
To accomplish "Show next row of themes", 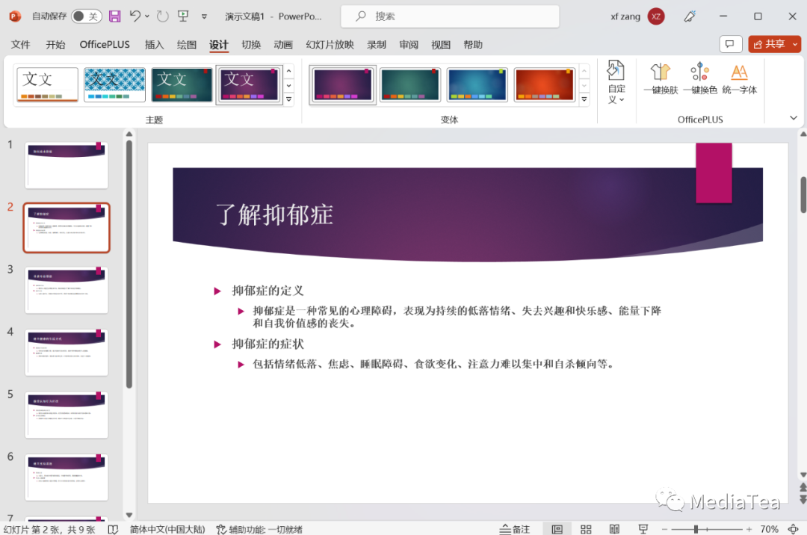I will (x=289, y=85).
